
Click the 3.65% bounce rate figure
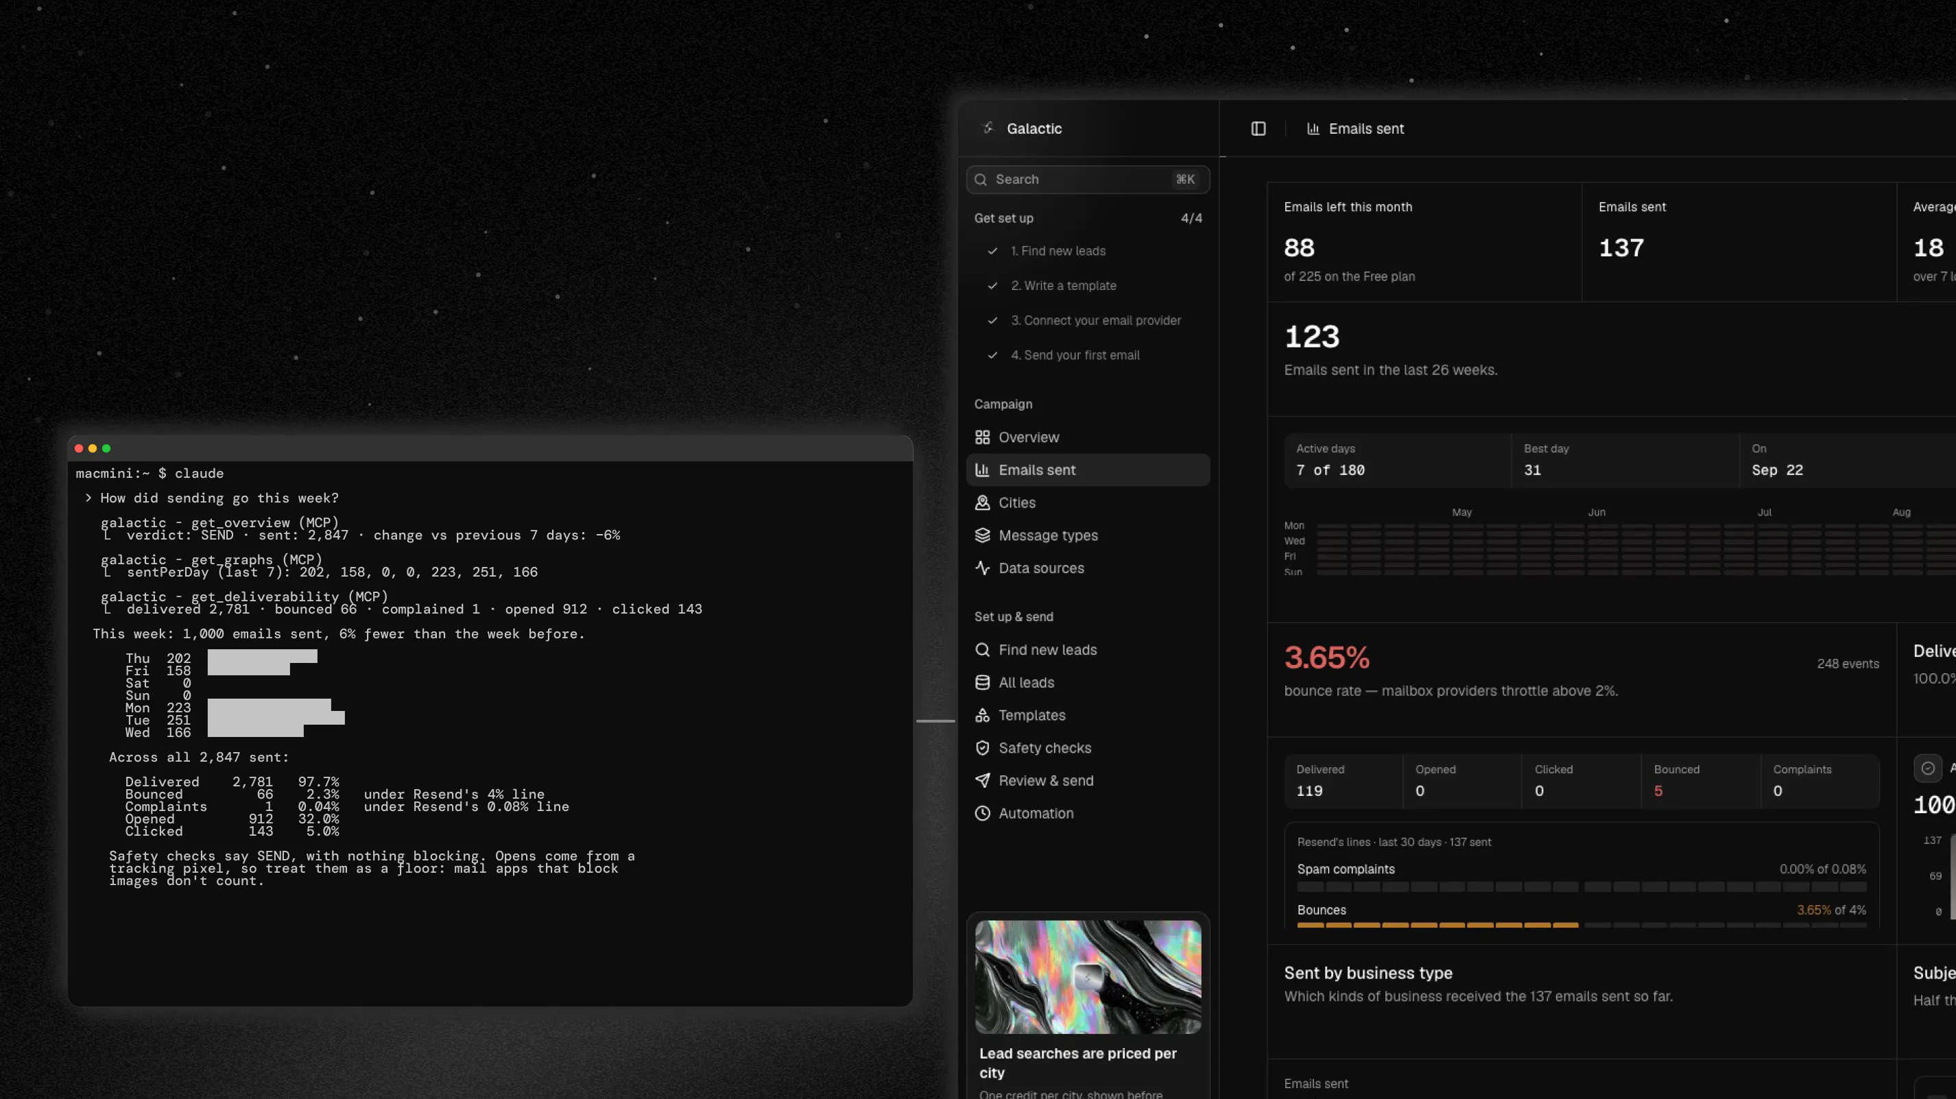(x=1326, y=657)
